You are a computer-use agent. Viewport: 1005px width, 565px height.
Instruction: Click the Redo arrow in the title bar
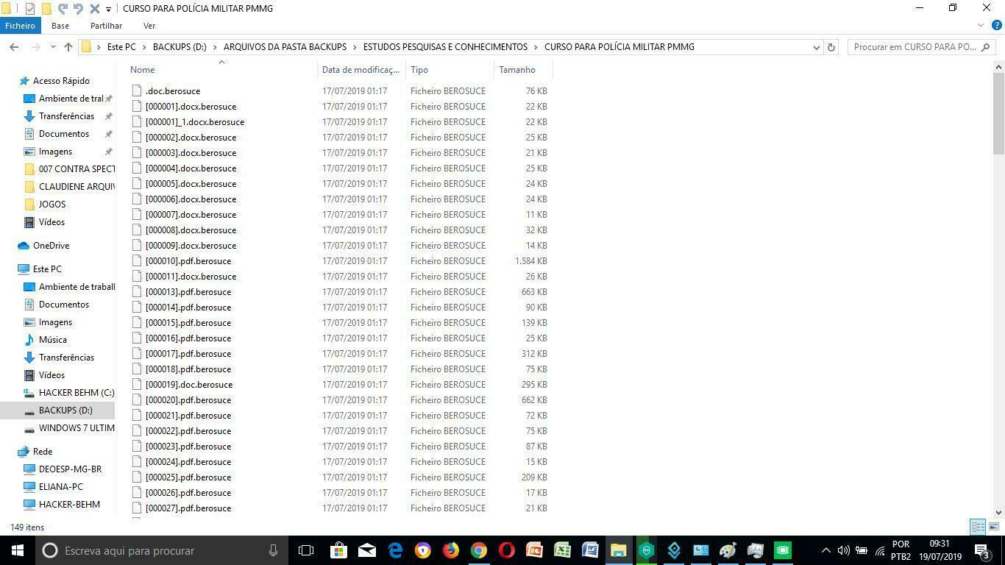(78, 8)
